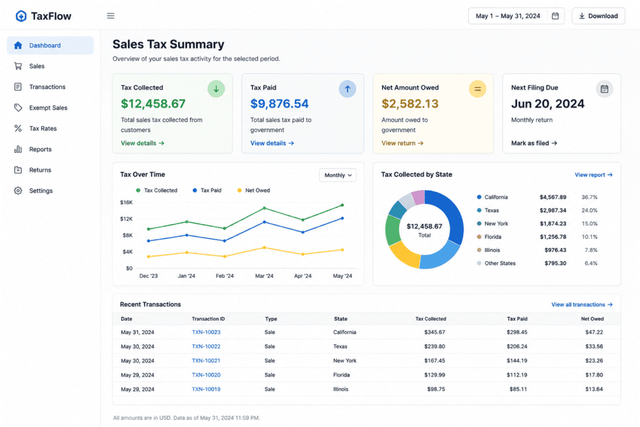Click the Florida legend dot
The height and width of the screenshot is (427, 640).
tap(479, 237)
